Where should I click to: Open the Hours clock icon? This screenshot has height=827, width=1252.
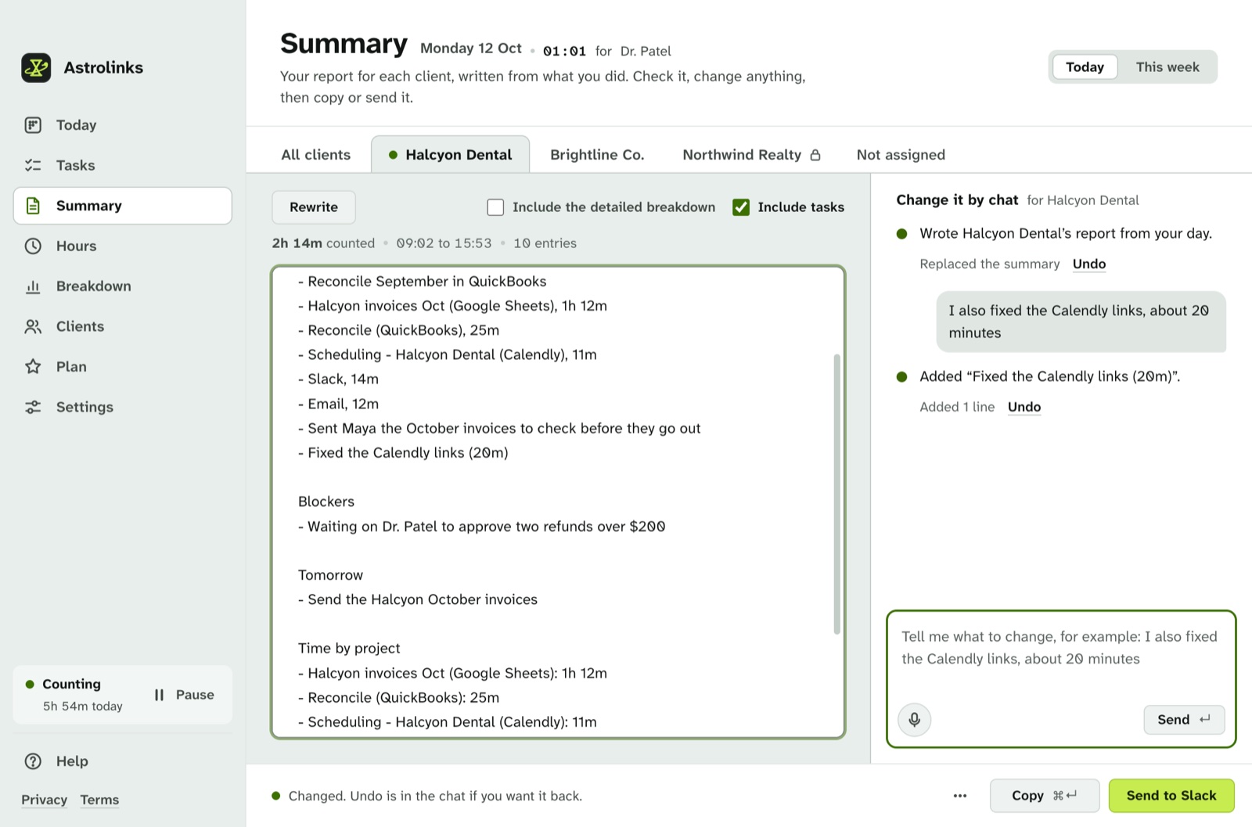[x=33, y=246]
